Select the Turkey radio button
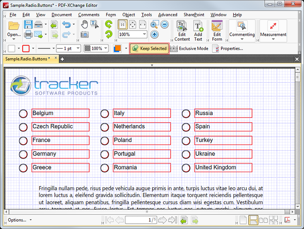The height and width of the screenshot is (229, 304). pyautogui.click(x=186, y=141)
